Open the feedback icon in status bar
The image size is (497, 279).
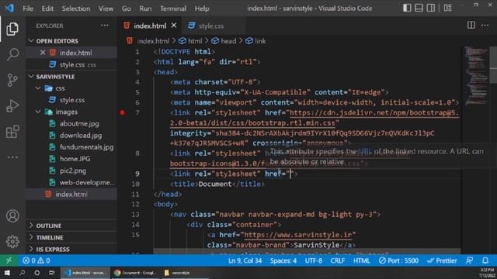pyautogui.click(x=469, y=260)
